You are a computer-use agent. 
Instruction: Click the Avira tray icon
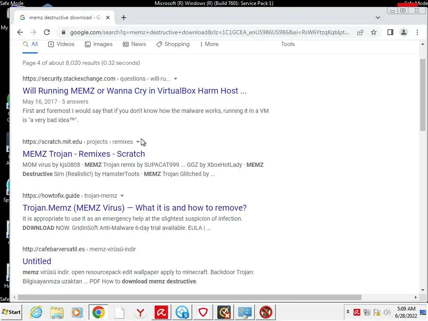pyautogui.click(x=357, y=312)
